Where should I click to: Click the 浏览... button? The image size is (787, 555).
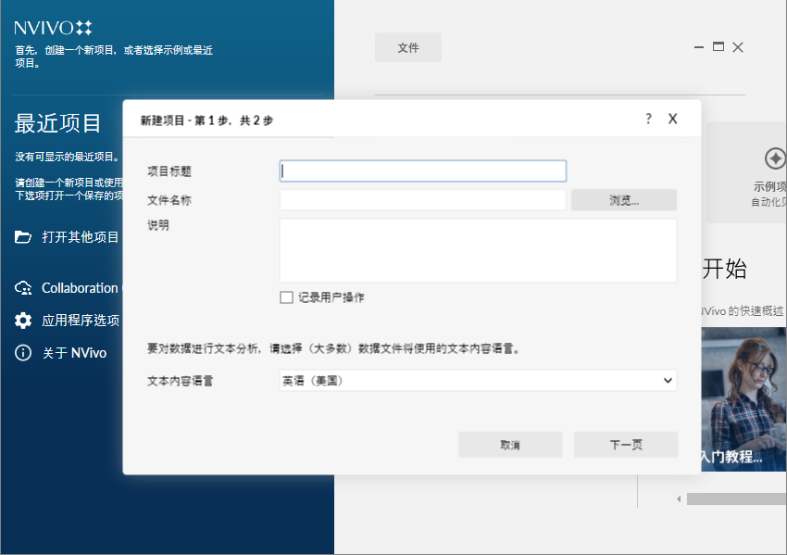[624, 200]
